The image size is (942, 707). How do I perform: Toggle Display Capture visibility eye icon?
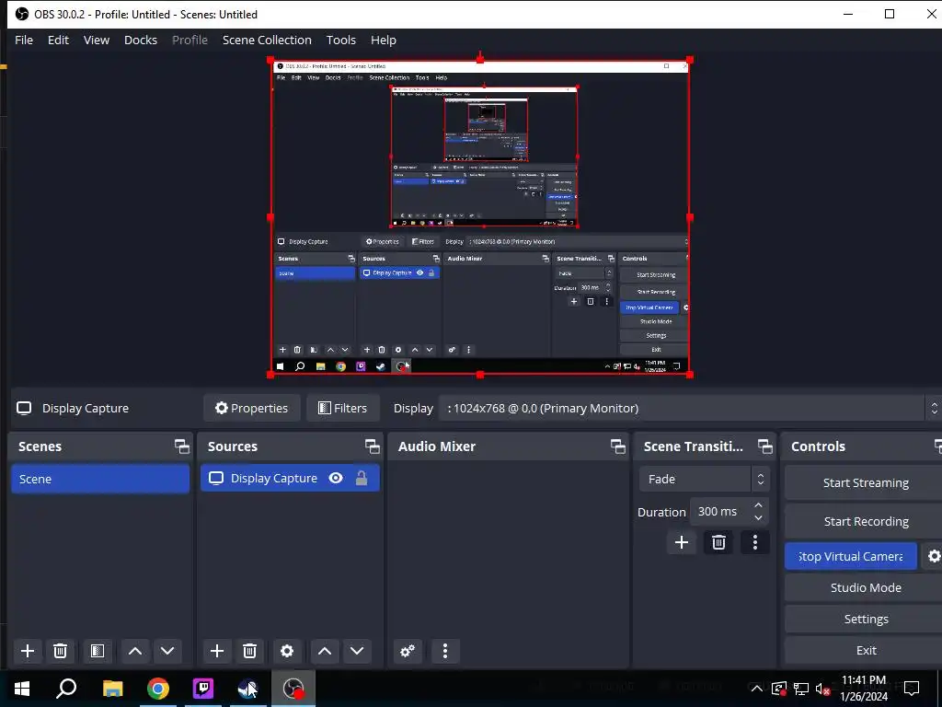click(x=336, y=478)
